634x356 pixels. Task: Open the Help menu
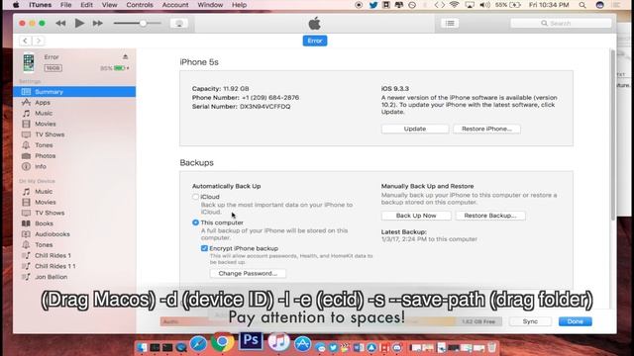(x=239, y=5)
